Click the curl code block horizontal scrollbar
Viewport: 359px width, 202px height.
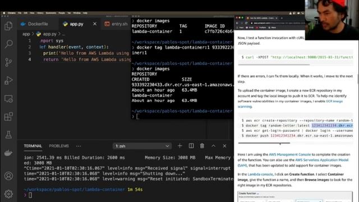pos(274,65)
